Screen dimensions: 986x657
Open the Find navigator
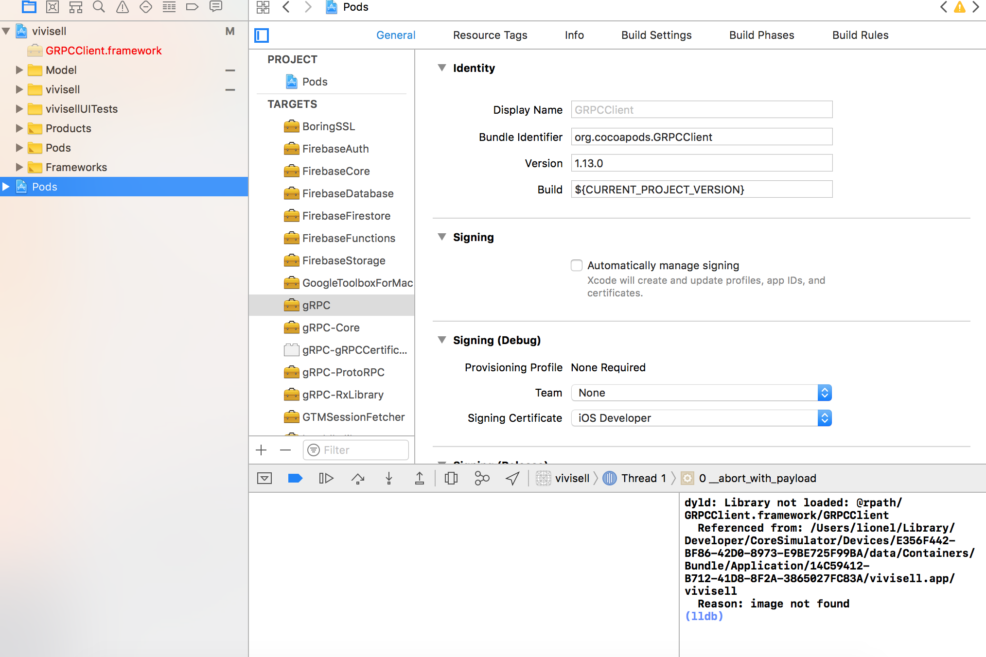pyautogui.click(x=99, y=7)
